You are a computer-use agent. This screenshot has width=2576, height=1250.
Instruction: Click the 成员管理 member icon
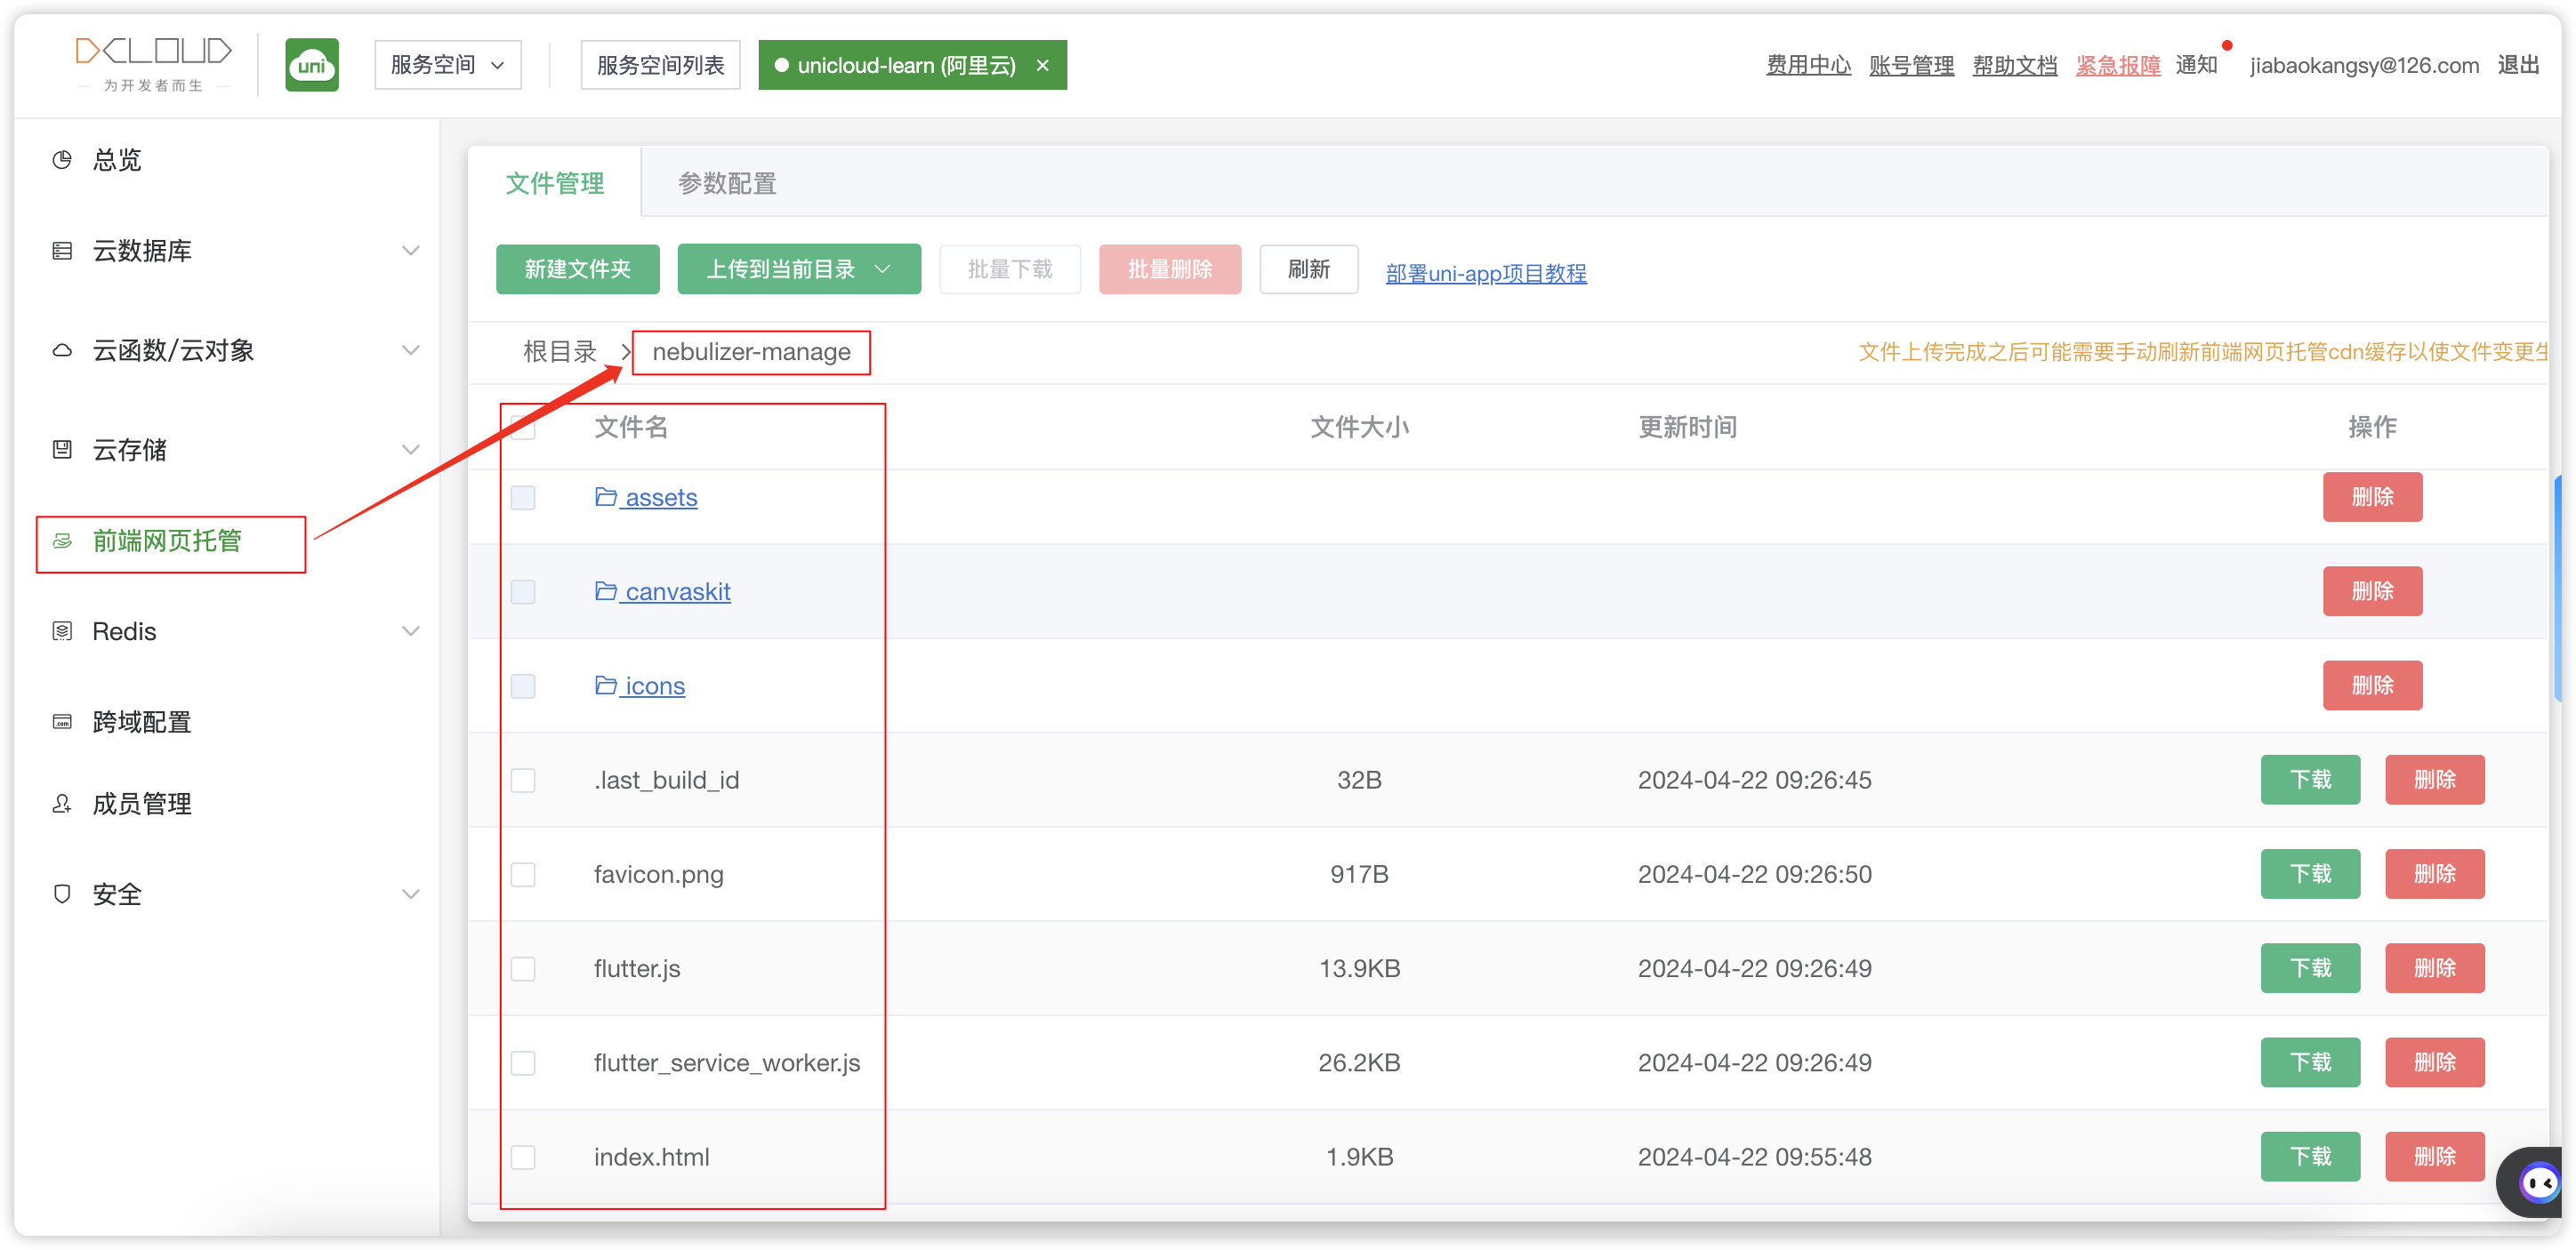coord(62,804)
